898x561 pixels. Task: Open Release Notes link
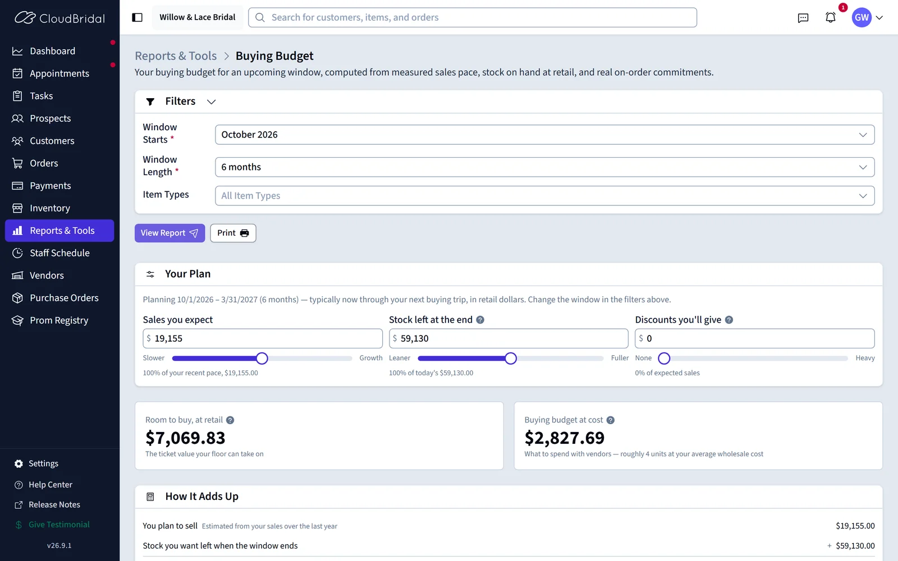tap(54, 505)
